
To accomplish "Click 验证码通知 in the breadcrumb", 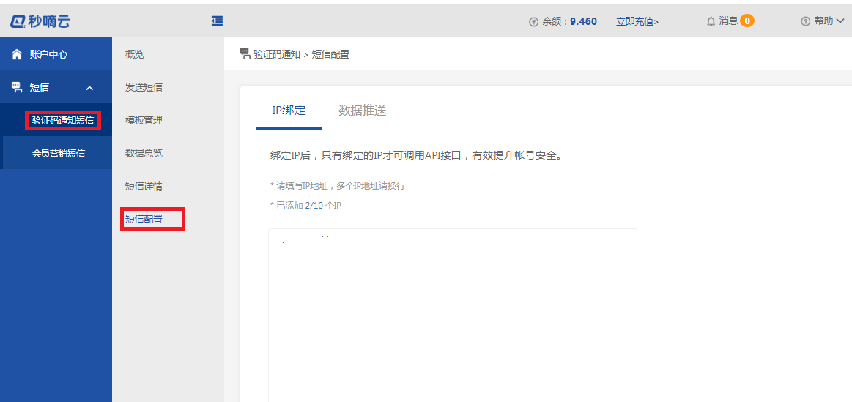I will point(277,54).
